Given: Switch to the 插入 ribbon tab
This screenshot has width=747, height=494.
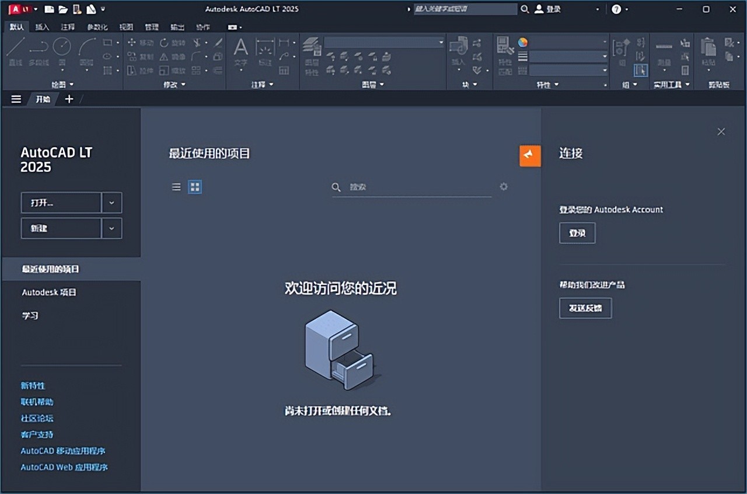Looking at the screenshot, I should coord(43,27).
